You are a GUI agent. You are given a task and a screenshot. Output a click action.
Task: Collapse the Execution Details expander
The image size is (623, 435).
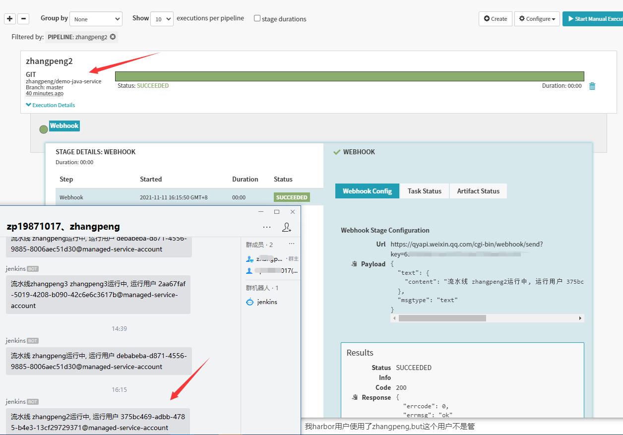pyautogui.click(x=51, y=105)
